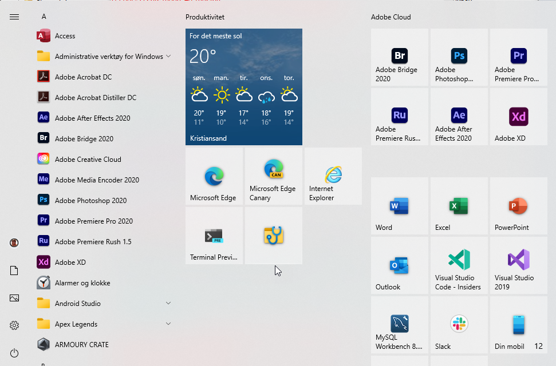556x366 pixels.
Task: Launch the Slack tile
Action: coord(459,325)
